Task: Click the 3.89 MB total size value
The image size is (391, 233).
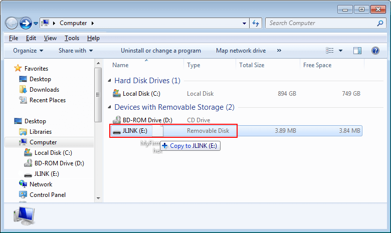Action: 286,131
